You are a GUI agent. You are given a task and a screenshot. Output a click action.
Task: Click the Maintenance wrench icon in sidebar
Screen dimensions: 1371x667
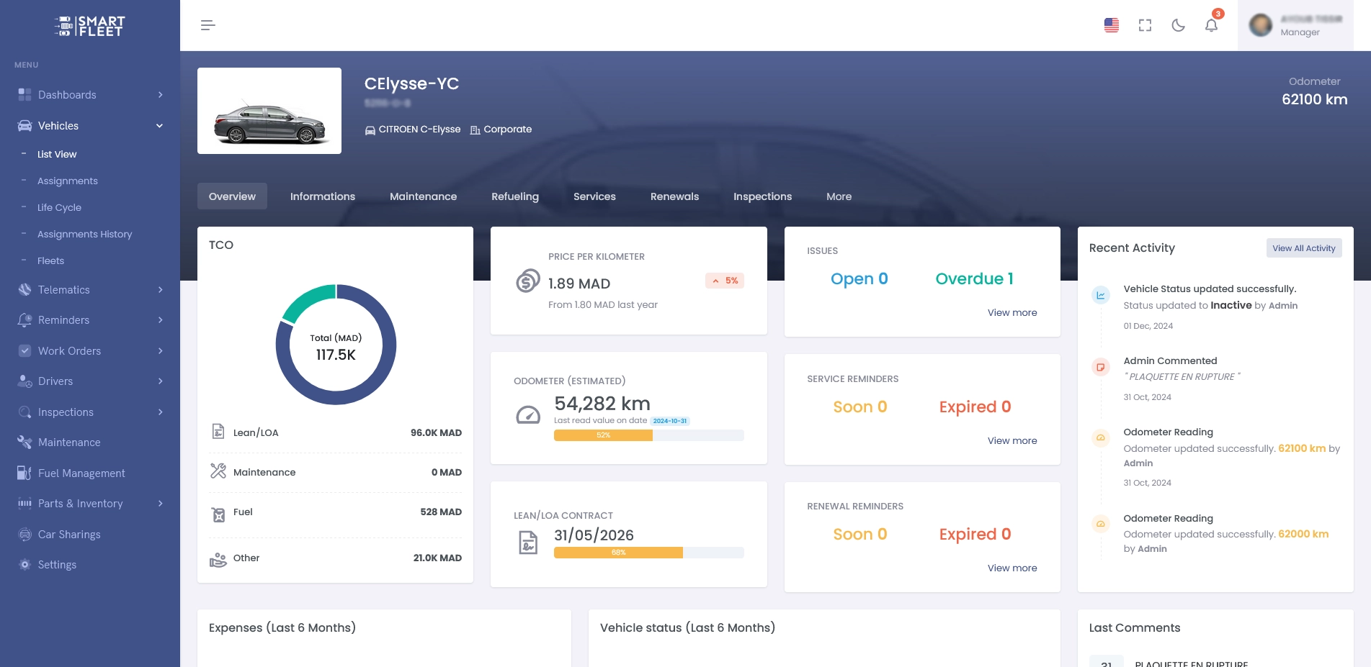pos(24,443)
